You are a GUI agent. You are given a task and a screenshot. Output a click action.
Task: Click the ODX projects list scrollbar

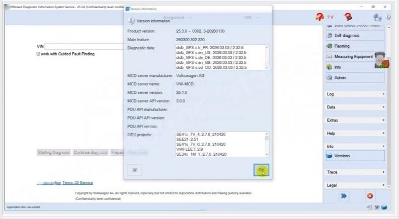(267, 144)
